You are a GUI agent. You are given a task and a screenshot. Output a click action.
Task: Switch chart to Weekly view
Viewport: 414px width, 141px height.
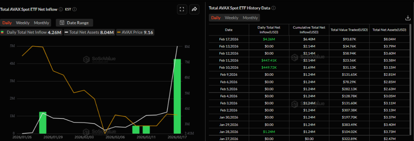[x=23, y=23]
